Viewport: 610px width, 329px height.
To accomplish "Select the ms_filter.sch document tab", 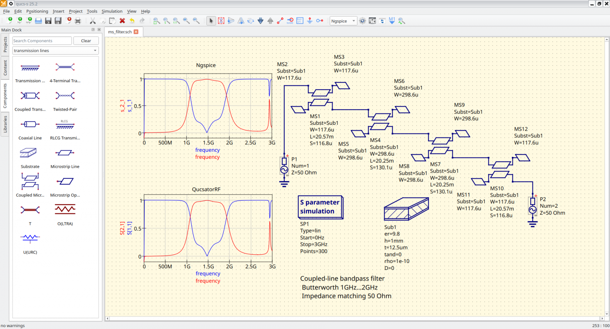I will point(123,32).
